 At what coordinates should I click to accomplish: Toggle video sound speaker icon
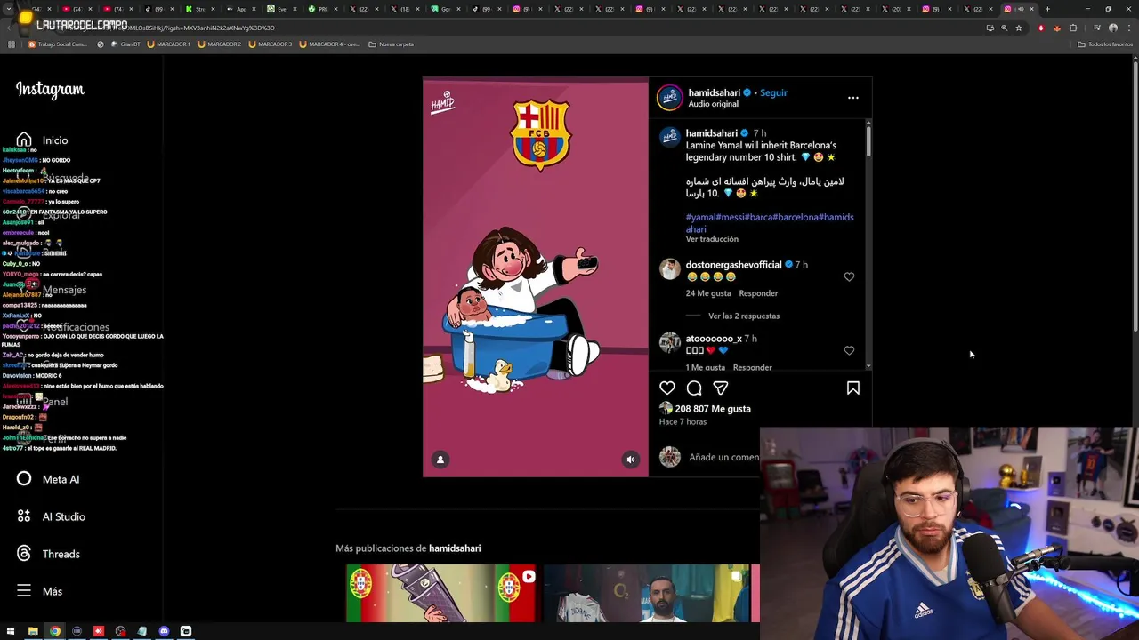tap(630, 460)
